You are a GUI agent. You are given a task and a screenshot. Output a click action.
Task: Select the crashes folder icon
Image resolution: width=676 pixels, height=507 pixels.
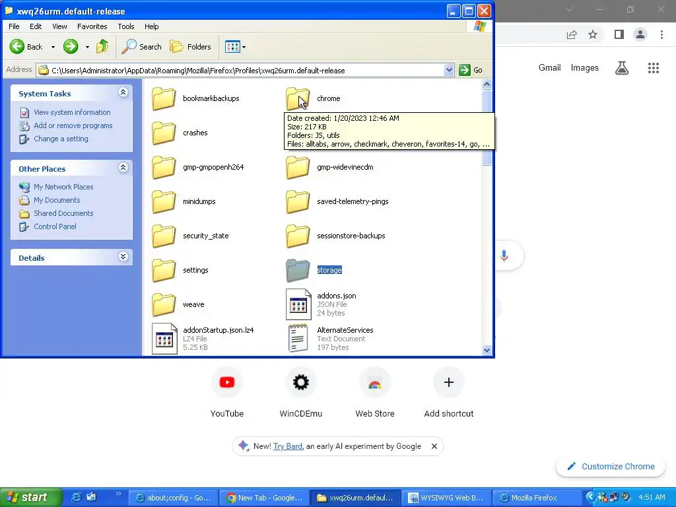point(164,133)
